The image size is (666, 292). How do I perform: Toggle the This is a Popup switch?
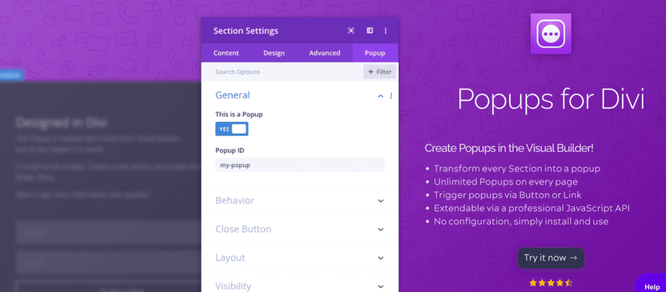click(x=232, y=129)
